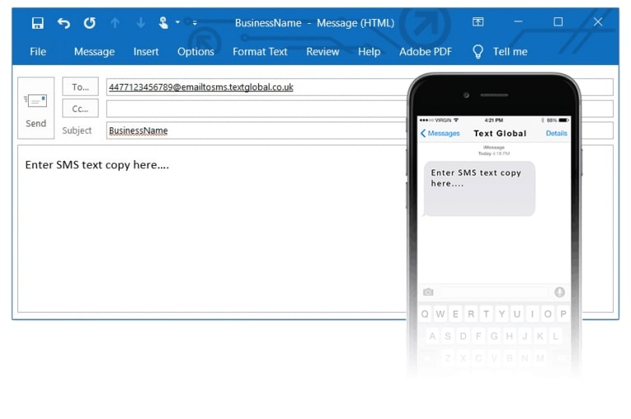Expand the Customize Quick Access Toolbar dropdown

195,23
